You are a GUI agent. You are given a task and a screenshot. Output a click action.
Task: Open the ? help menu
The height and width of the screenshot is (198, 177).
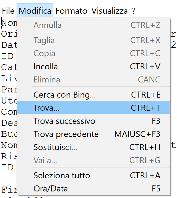[134, 11]
